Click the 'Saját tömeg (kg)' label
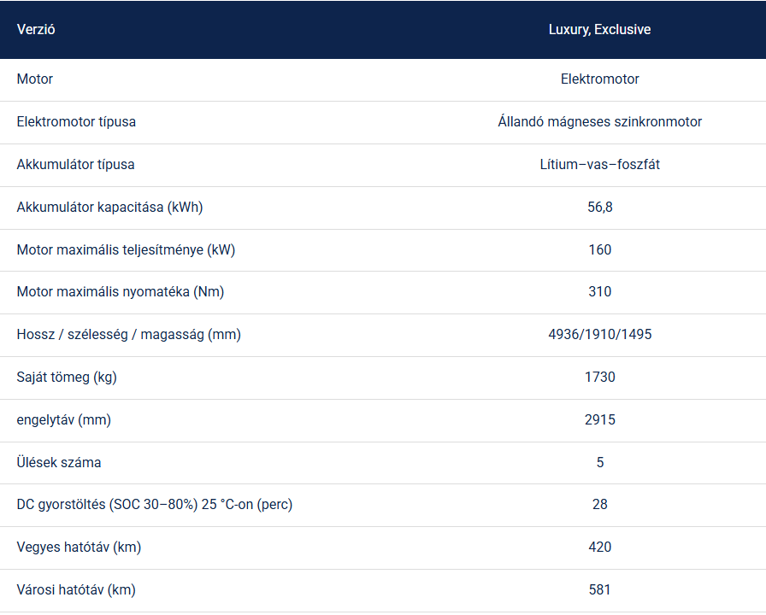Viewport: 766px width, 615px height. 67,377
